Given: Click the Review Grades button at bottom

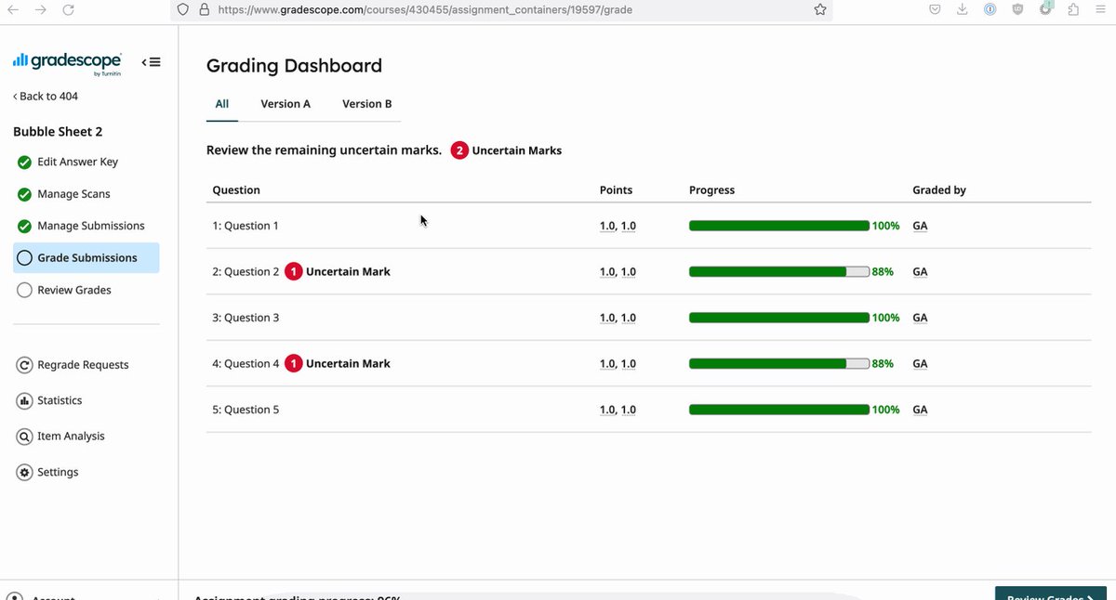Looking at the screenshot, I should tap(1052, 594).
